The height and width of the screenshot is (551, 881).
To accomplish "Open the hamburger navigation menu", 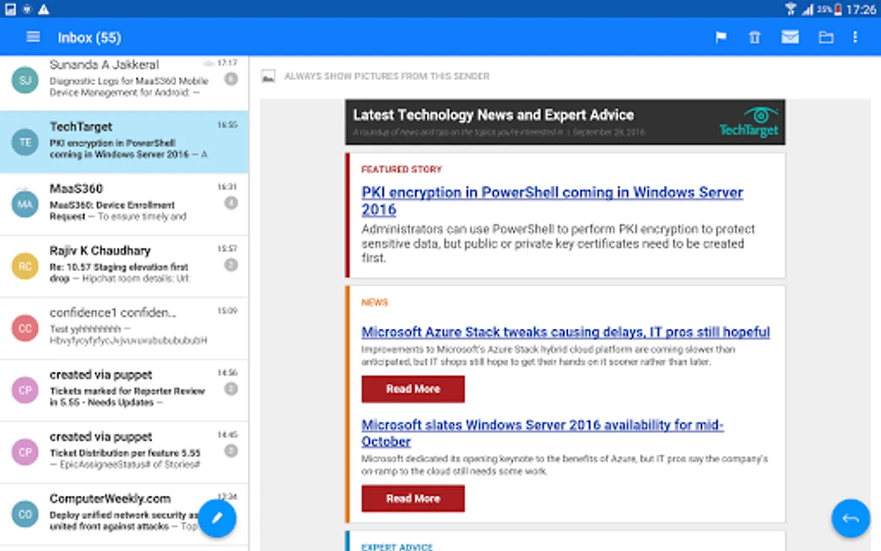I will coord(33,37).
